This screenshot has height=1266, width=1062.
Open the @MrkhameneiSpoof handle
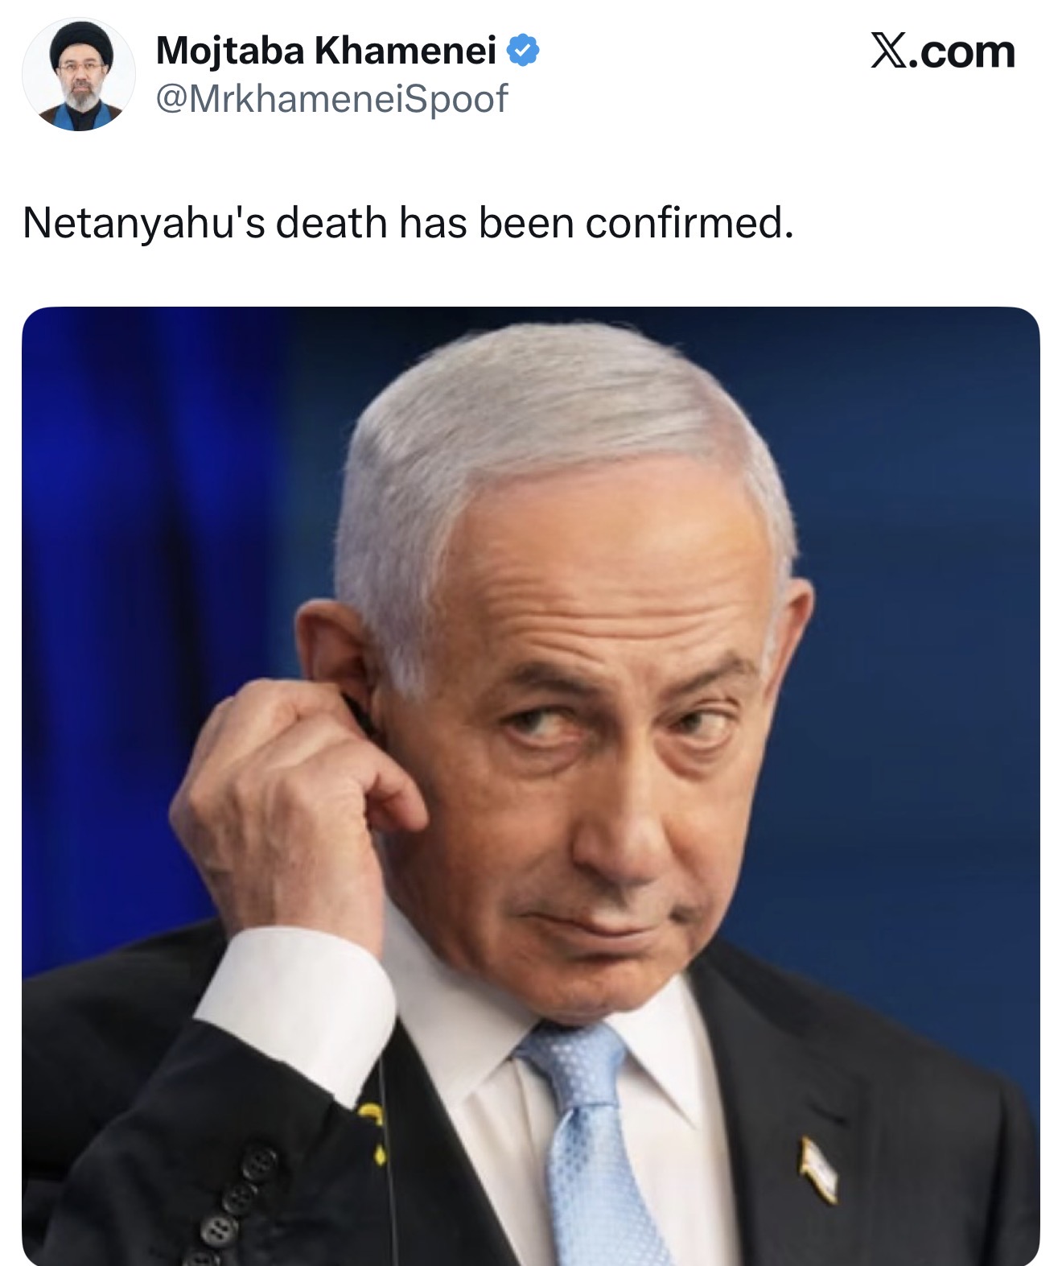(x=331, y=99)
